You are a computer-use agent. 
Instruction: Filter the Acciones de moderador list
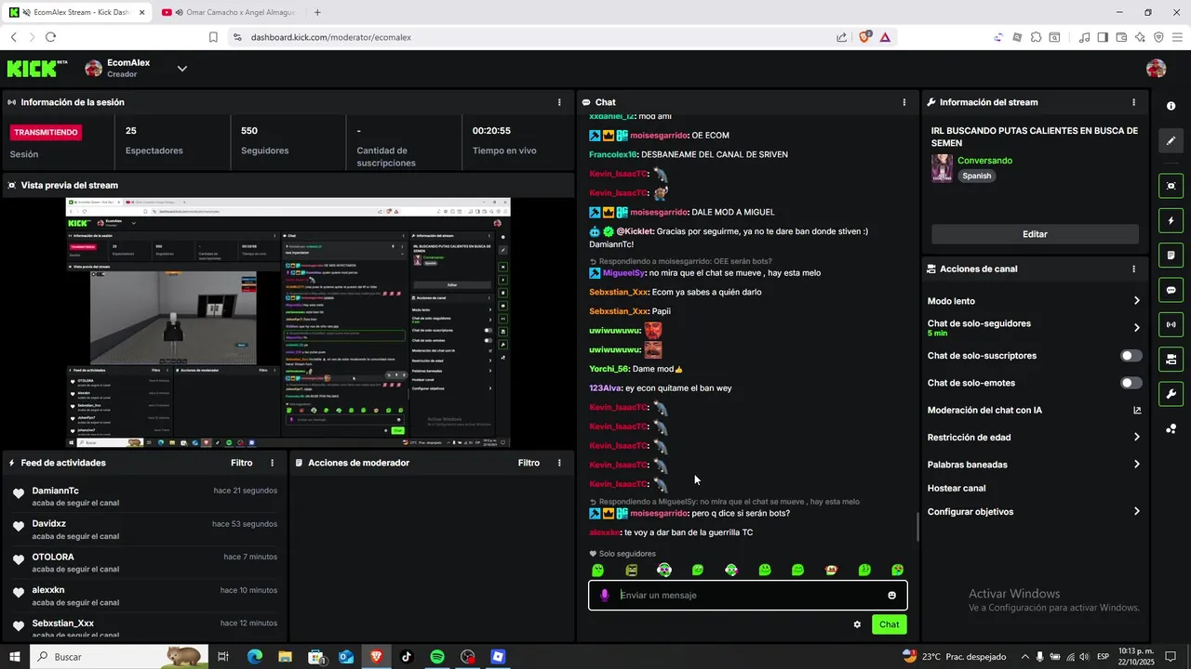(529, 463)
